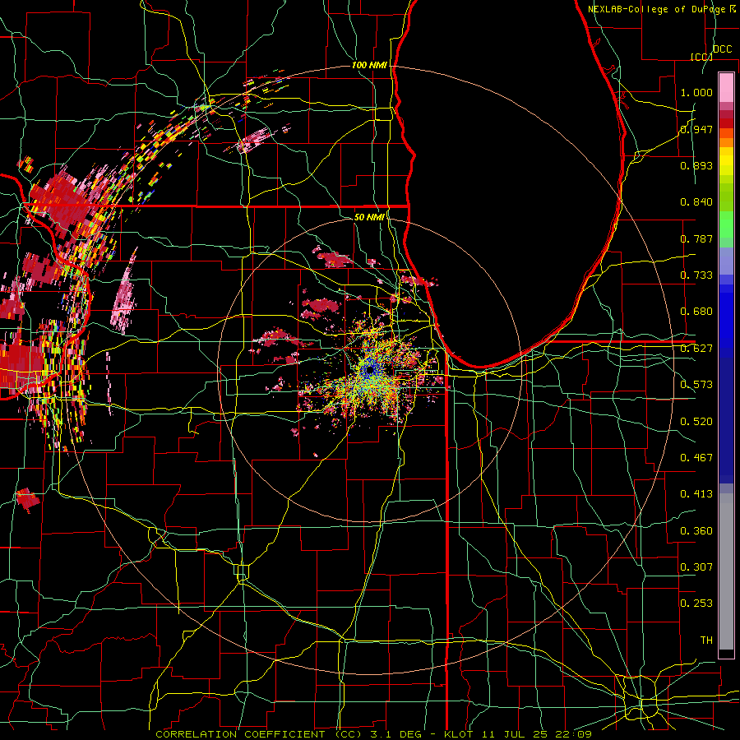
Task: Click the TH threshold label
Action: pyautogui.click(x=706, y=641)
